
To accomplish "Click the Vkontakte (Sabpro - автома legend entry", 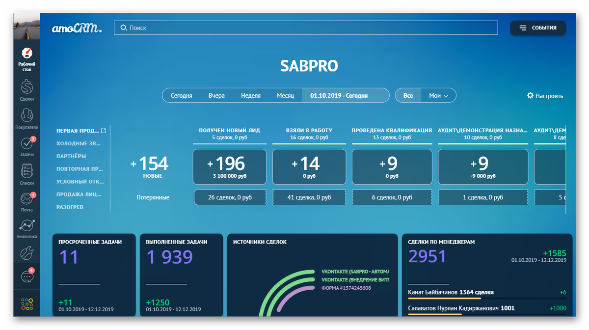I will [x=355, y=271].
